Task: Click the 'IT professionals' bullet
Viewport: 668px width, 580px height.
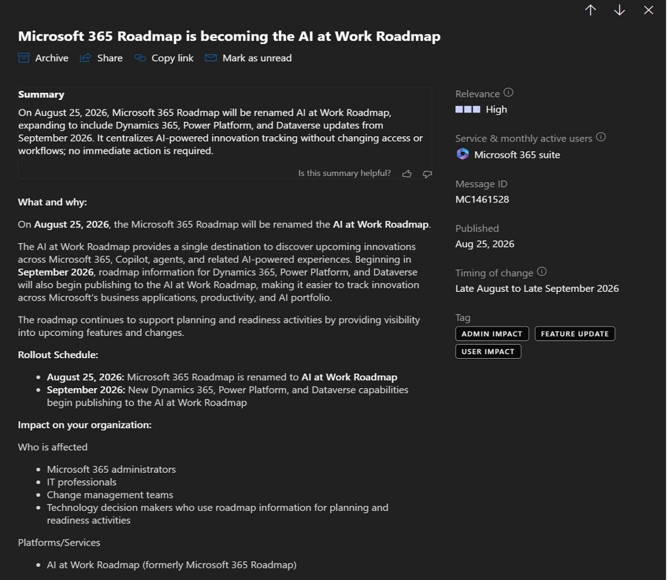Action: pyautogui.click(x=82, y=482)
